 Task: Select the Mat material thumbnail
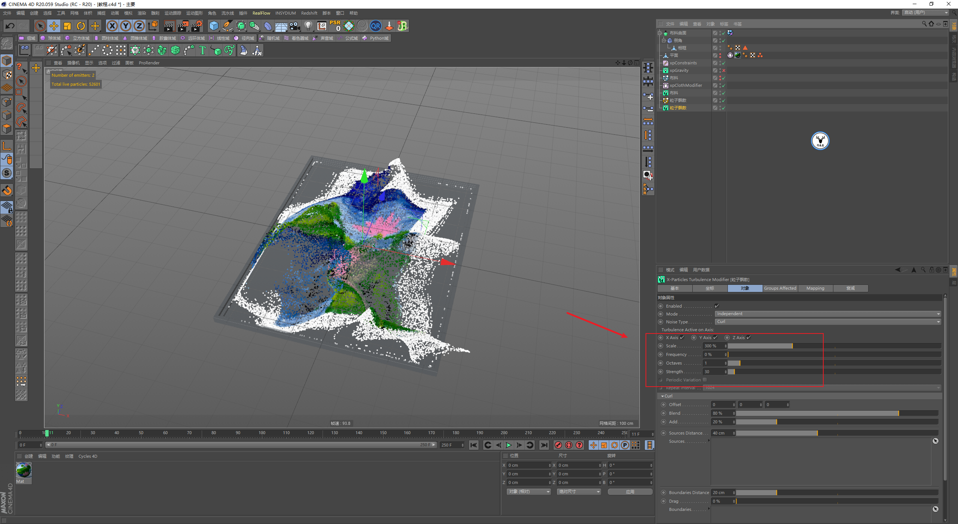(x=24, y=470)
